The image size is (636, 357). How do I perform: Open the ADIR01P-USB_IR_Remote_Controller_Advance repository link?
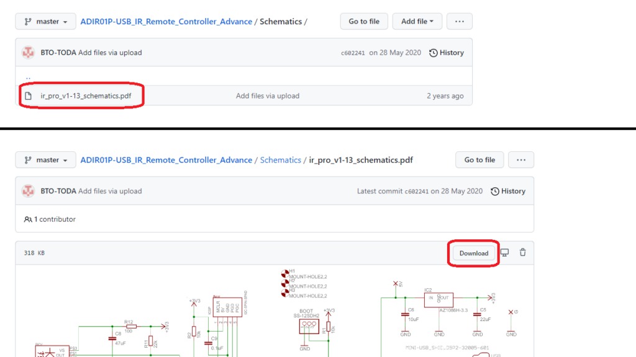(165, 20)
